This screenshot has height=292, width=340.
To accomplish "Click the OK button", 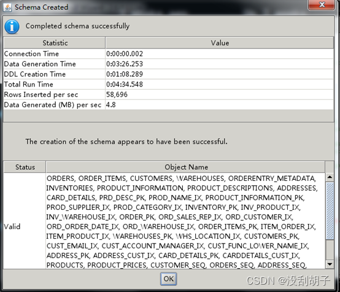I will [169, 279].
